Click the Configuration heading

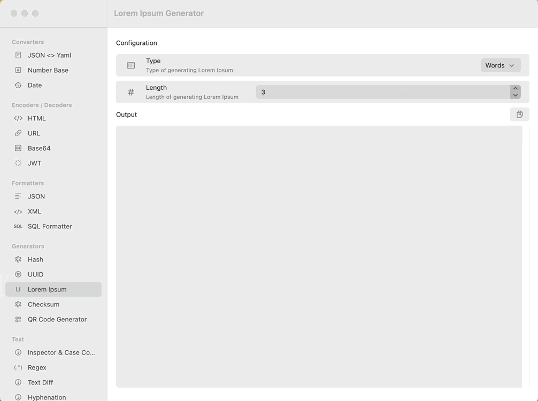136,43
